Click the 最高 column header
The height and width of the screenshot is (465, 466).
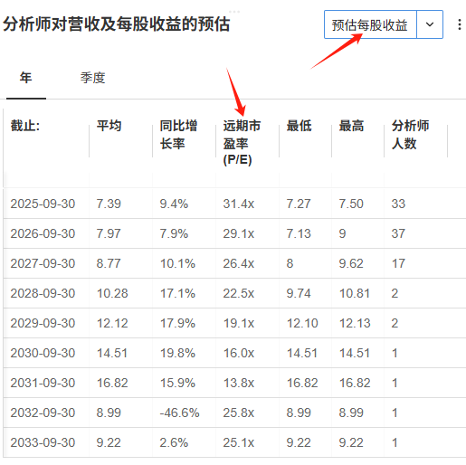pyautogui.click(x=351, y=126)
